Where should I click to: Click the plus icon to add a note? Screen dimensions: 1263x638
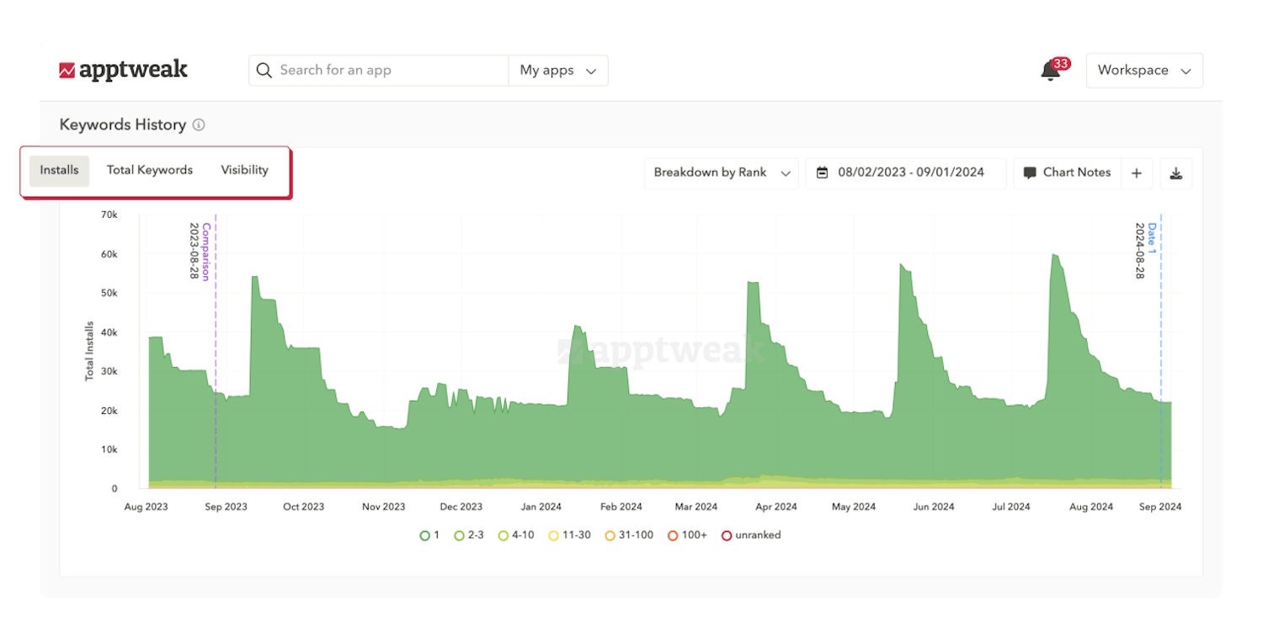1137,173
